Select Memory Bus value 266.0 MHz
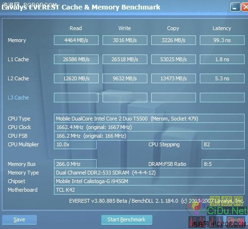 [75, 164]
